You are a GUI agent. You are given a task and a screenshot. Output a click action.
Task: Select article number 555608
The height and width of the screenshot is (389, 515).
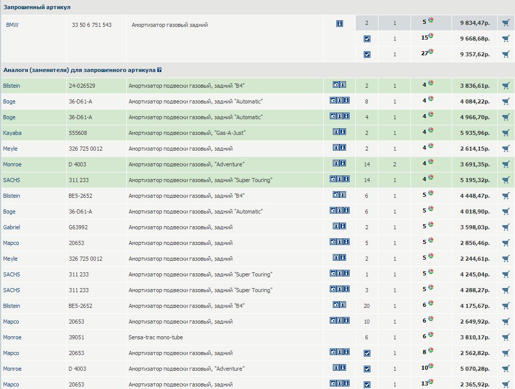(x=78, y=133)
